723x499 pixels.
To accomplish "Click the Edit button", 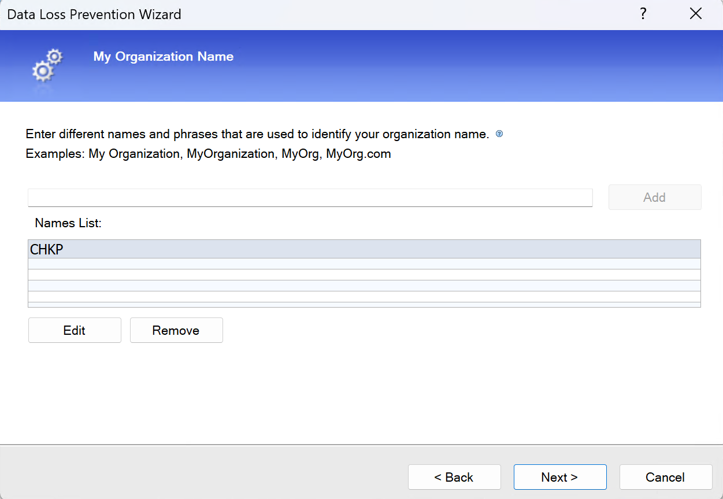I will [75, 330].
